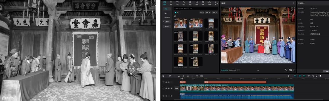Viewport: 329px width, 101px height.
Task: Click the timeline playhead marker
Action: (x=182, y=78)
